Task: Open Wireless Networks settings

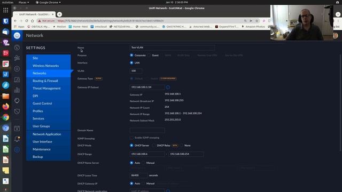Action: coord(49,66)
